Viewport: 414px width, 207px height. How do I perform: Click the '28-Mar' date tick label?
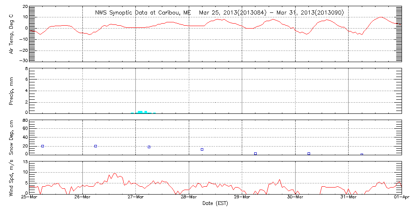click(x=189, y=198)
